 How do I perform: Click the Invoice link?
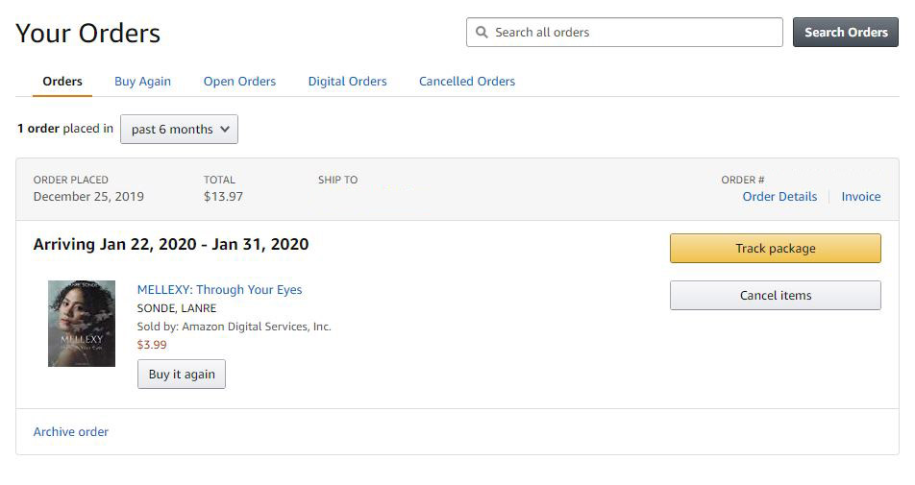point(861,197)
